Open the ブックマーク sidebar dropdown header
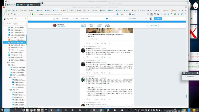This screenshot has width=199, height=112. coord(12,19)
